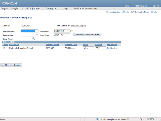Click the Oracle logo
Image resolution: width=161 pixels, height=121 pixels.
(10, 3)
